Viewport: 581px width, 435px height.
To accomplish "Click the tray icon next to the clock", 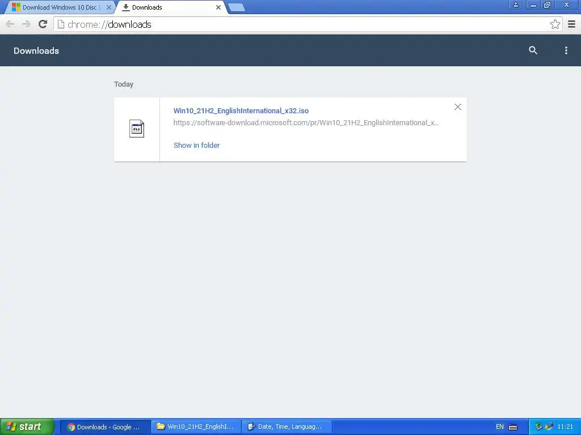I will pyautogui.click(x=549, y=427).
